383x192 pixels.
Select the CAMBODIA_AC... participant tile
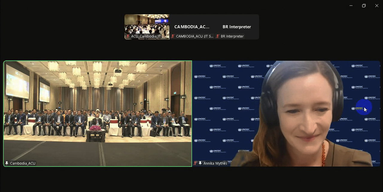(x=192, y=27)
